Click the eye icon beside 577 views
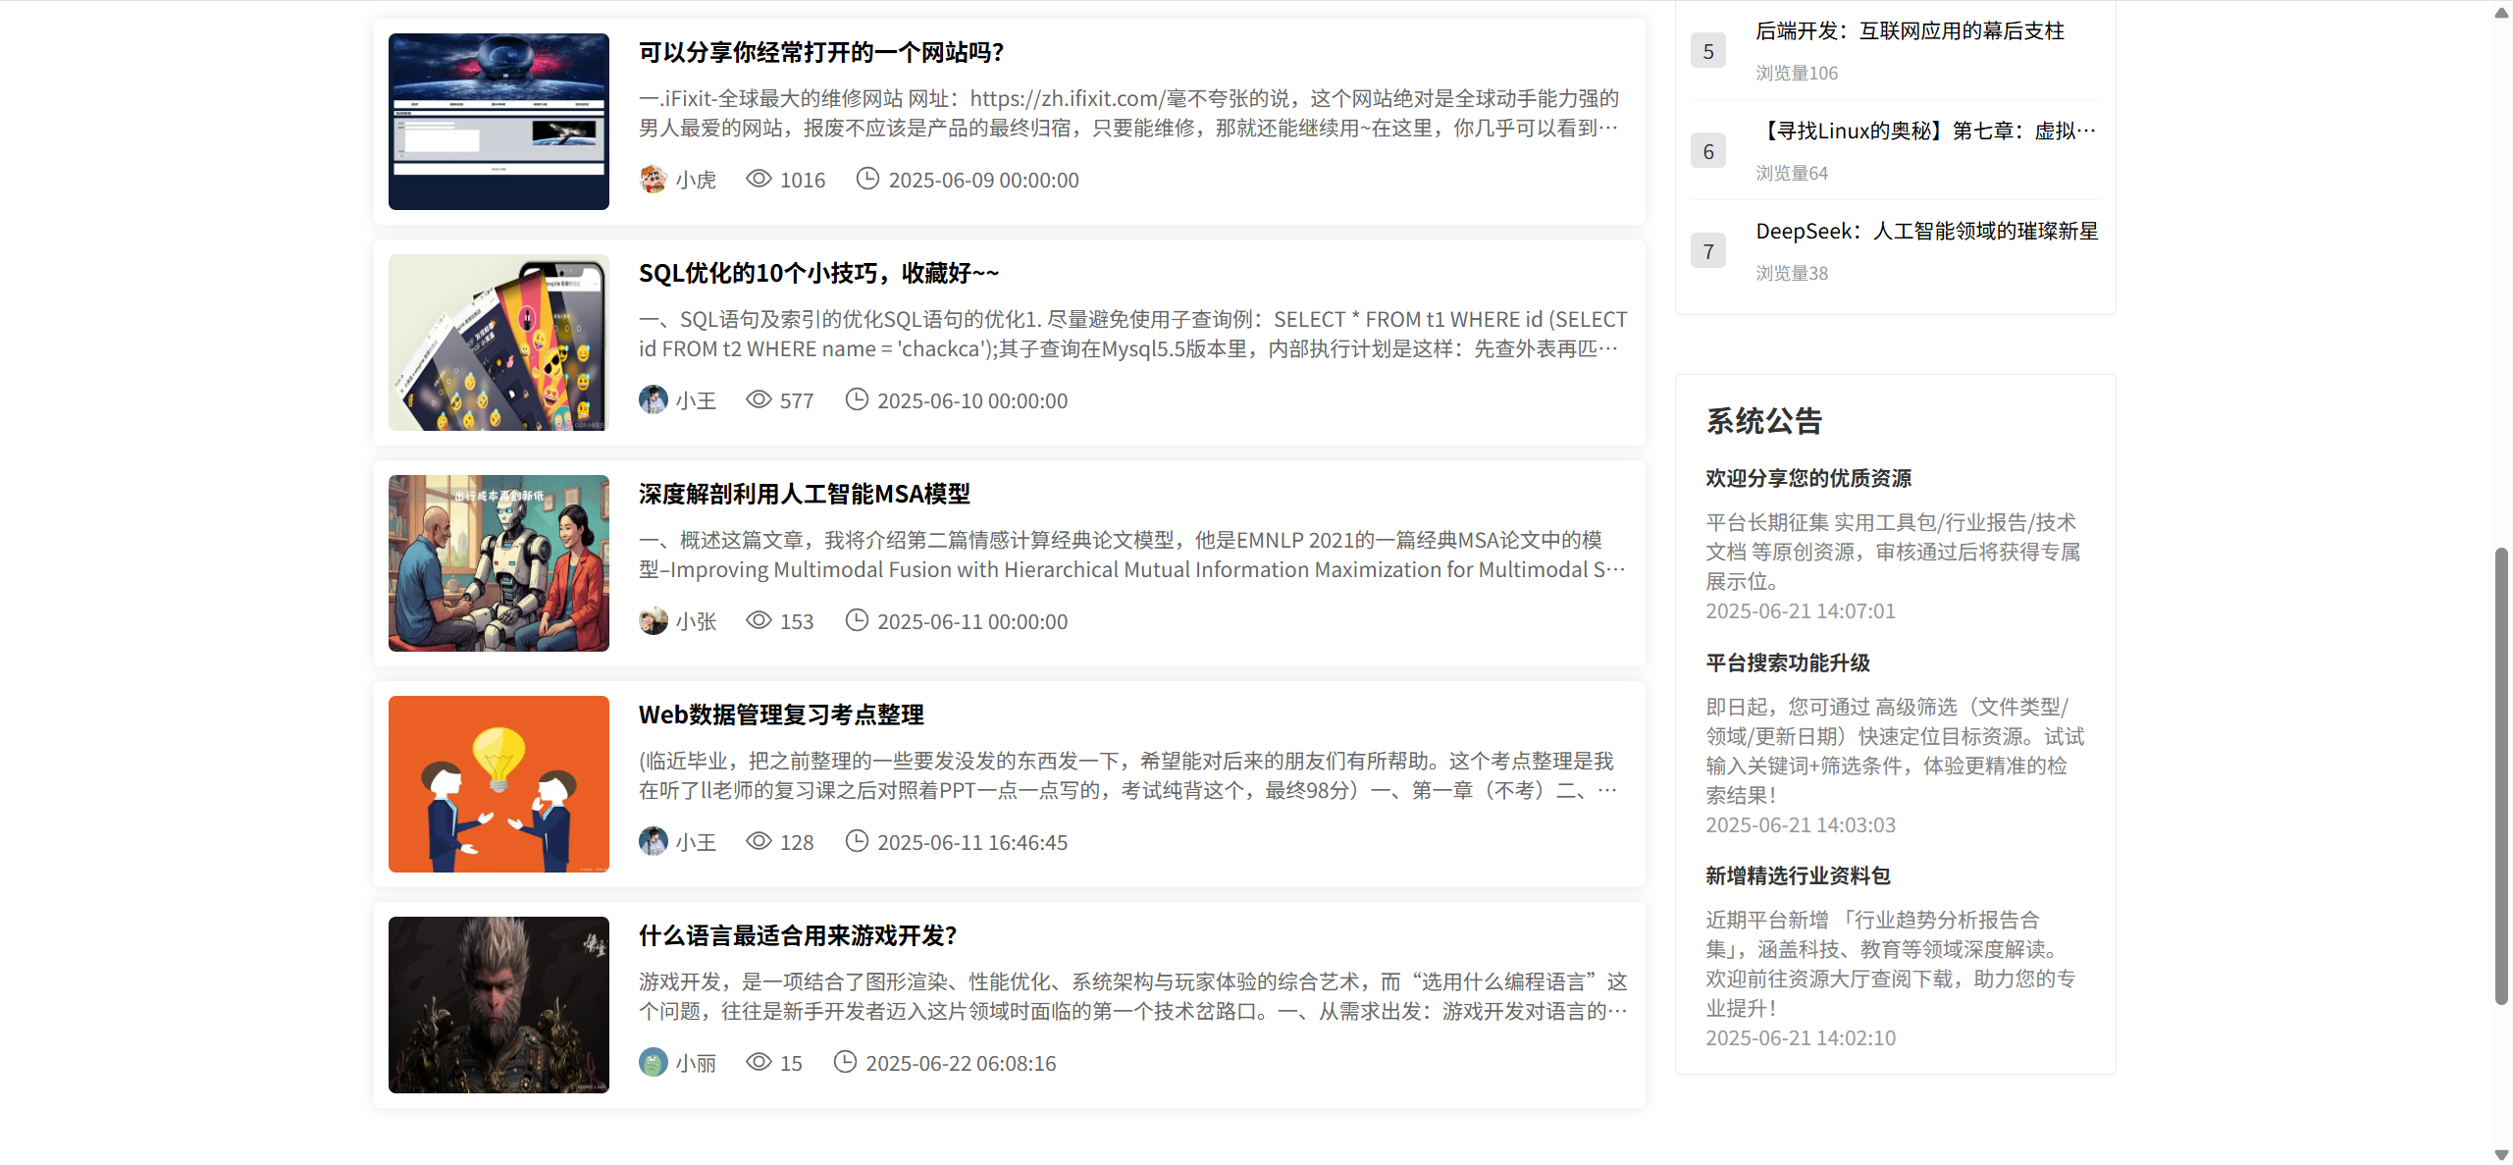 pyautogui.click(x=759, y=399)
